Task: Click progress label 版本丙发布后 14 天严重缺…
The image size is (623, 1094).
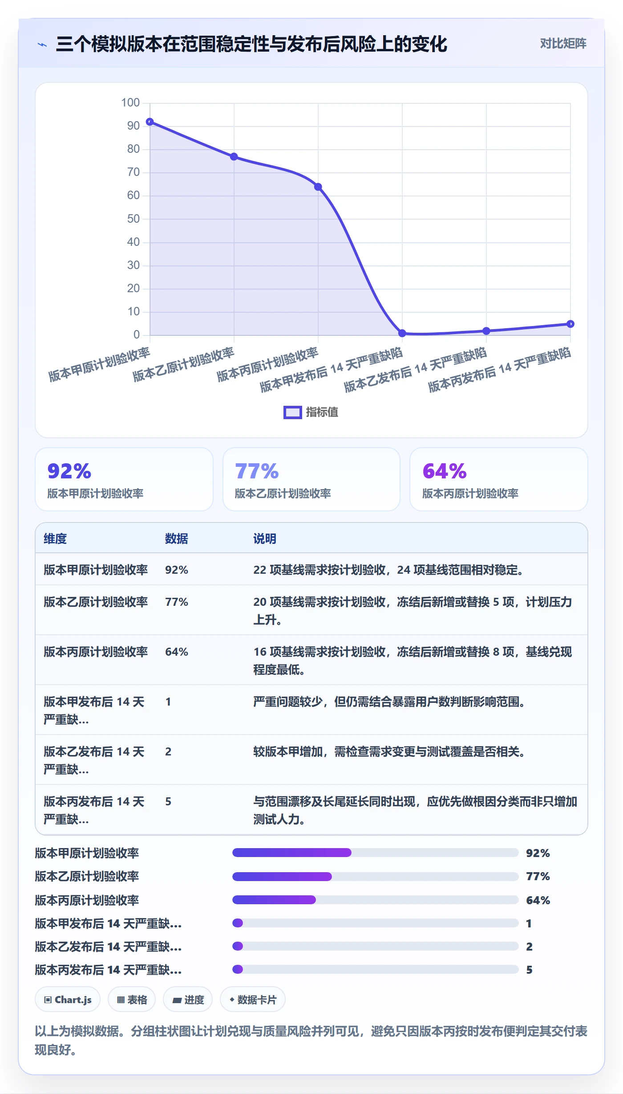Action: click(x=108, y=970)
